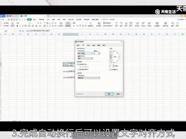Switch to Border tab in cell format dialog
Image resolution: width=186 pixels, height=139 pixels.
pos(94,45)
